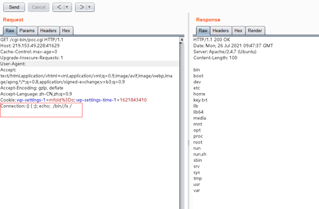
Task: Click the GET /cgi-bin/poc.cgi request line
Action: coord(32,40)
